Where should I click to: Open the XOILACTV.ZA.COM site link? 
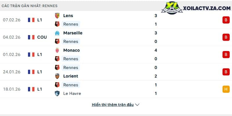tap(207, 8)
